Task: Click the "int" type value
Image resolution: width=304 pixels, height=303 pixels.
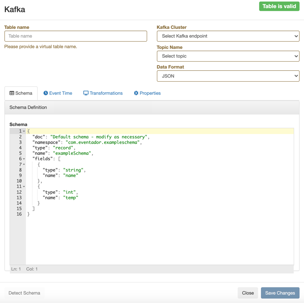Action: pos(70,192)
